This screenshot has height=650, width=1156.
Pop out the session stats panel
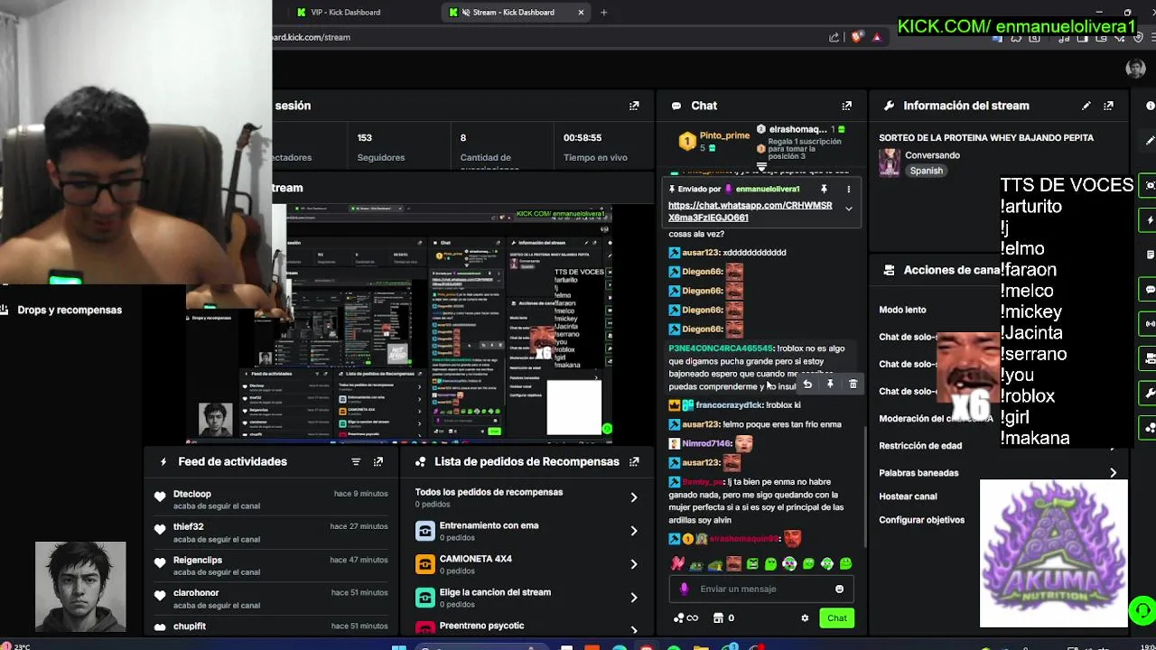634,106
